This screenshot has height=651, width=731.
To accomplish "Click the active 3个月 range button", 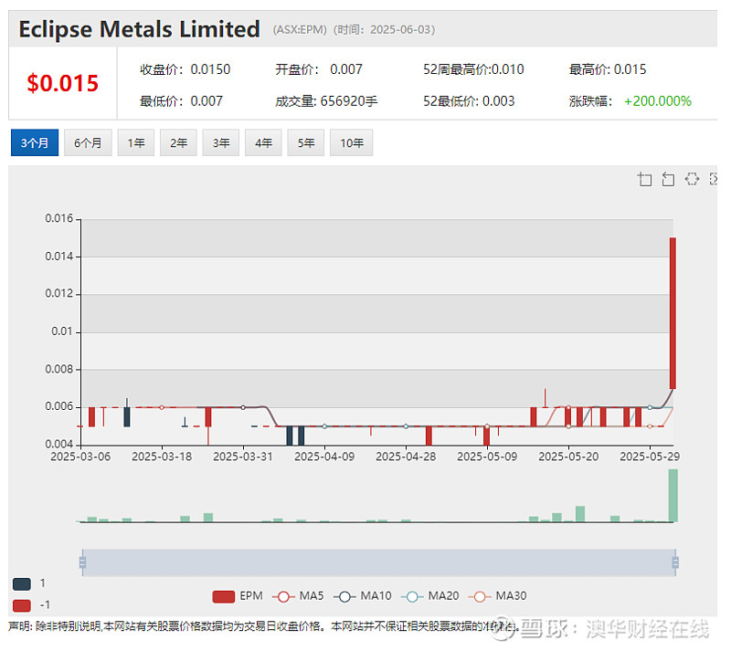I will pos(34,142).
